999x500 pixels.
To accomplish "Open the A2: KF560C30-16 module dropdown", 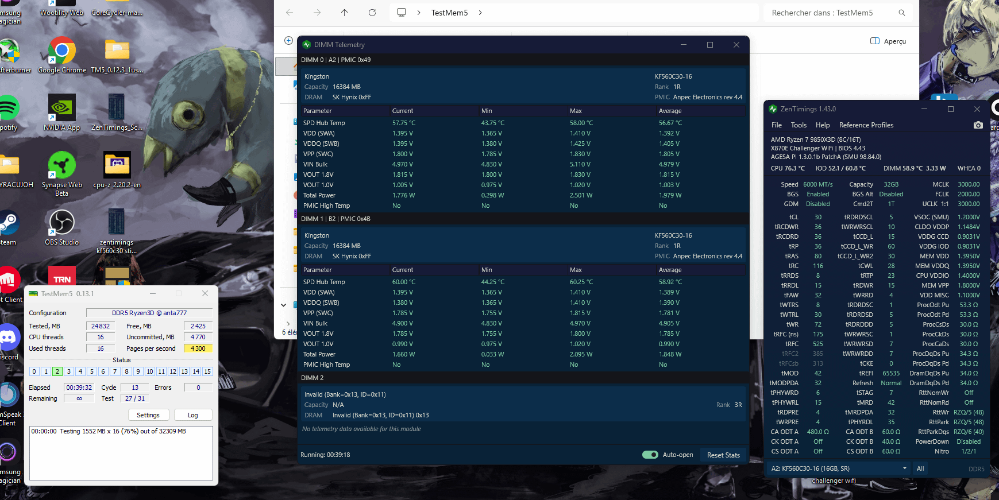I will click(839, 468).
